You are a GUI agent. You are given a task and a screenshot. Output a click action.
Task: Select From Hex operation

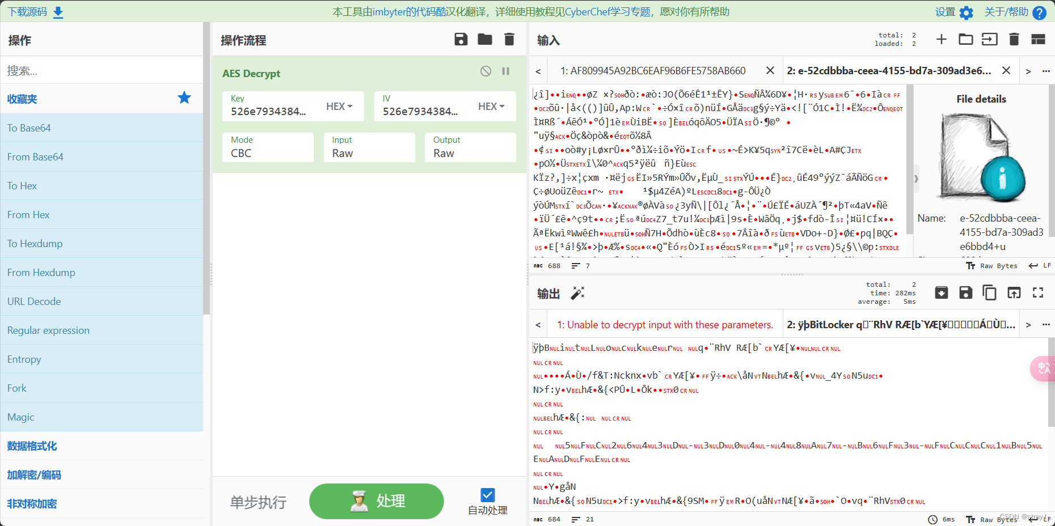(x=102, y=215)
